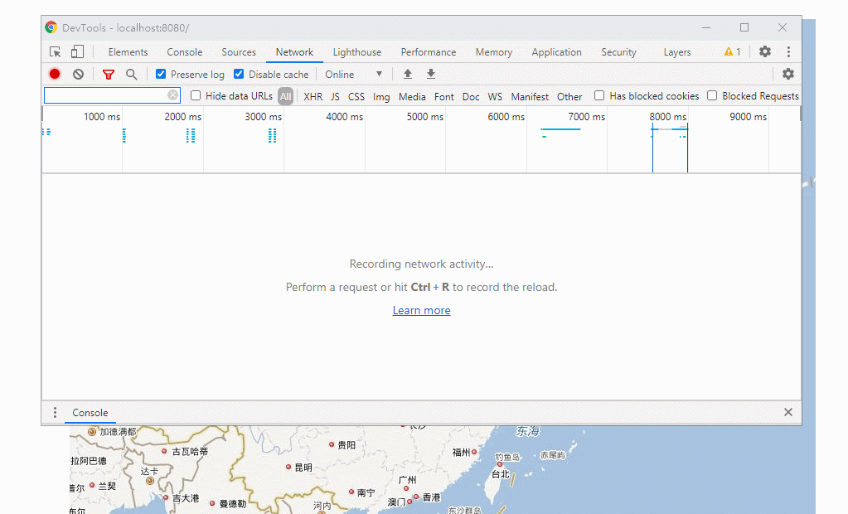Import HAR file with upload arrow
The width and height of the screenshot is (848, 514).
(x=408, y=74)
